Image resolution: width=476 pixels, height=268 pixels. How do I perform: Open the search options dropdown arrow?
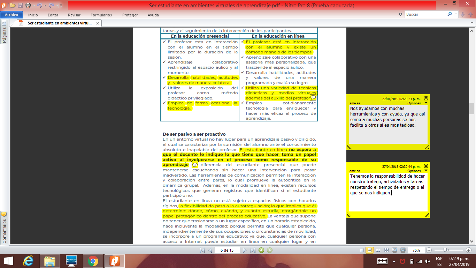pyautogui.click(x=456, y=15)
